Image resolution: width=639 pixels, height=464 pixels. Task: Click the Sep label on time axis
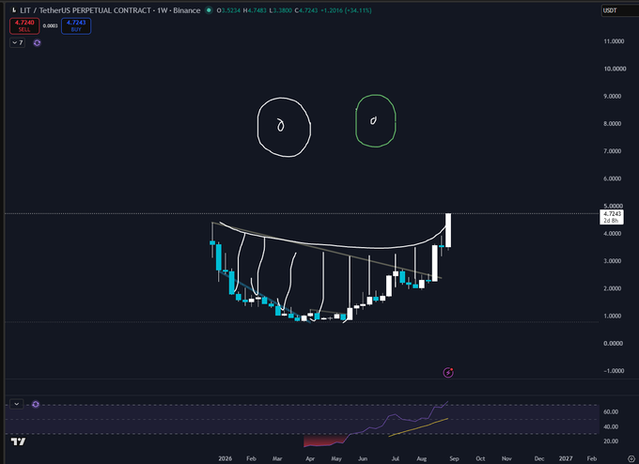coord(454,458)
